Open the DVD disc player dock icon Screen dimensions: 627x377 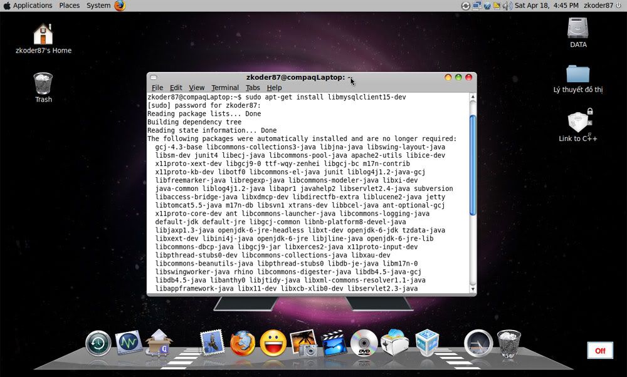[364, 343]
